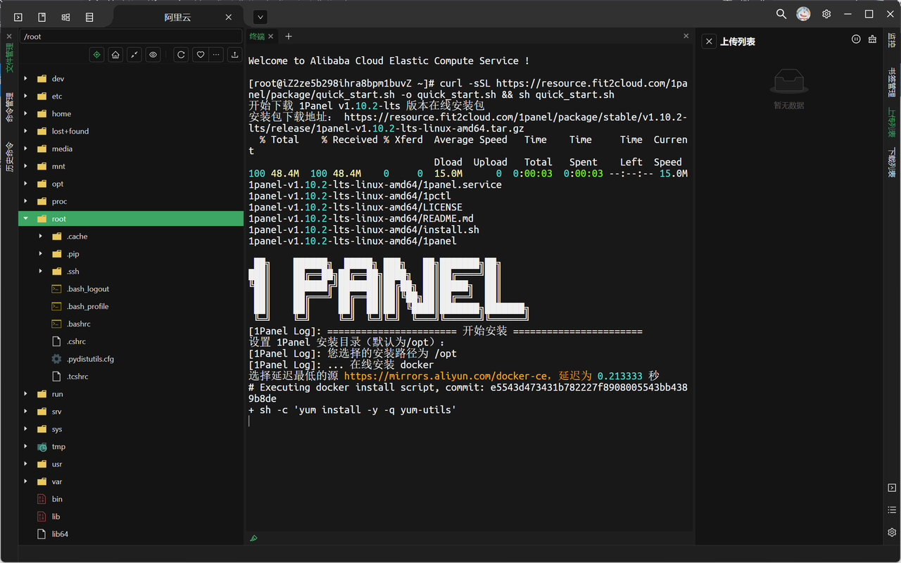Expand the etc folder
901x563 pixels.
pyautogui.click(x=26, y=96)
